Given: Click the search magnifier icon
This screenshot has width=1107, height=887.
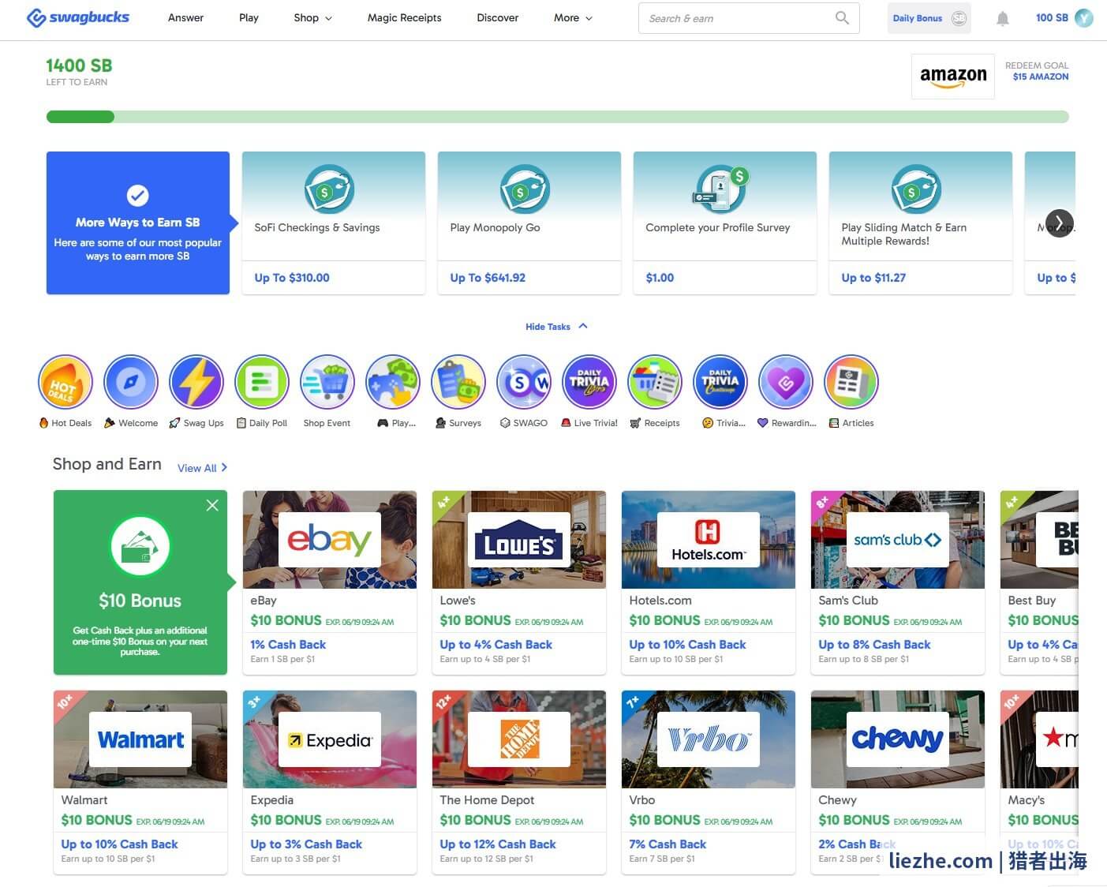Looking at the screenshot, I should [x=842, y=18].
